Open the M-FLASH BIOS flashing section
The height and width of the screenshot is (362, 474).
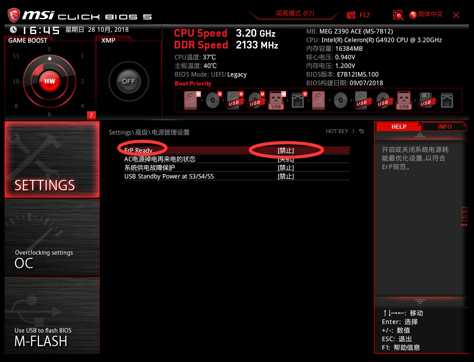[x=52, y=315]
